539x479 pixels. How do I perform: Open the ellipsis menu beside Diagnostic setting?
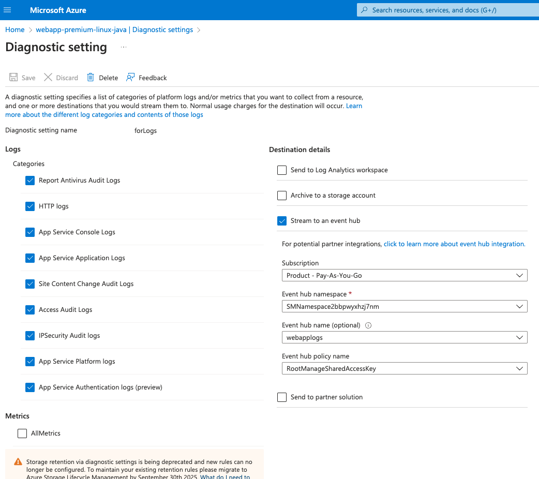[124, 47]
